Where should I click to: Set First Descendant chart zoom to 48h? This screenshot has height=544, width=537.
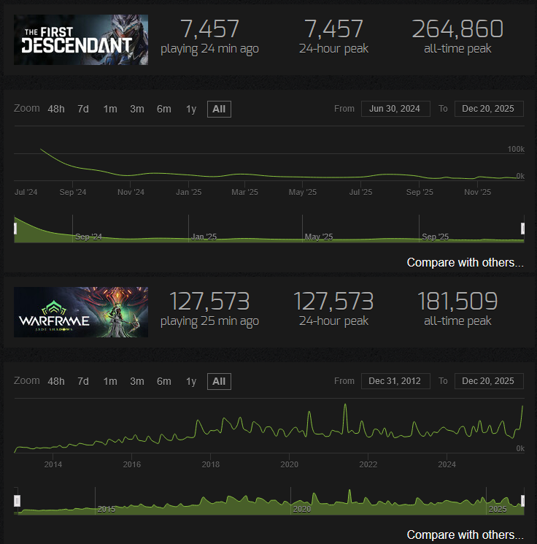[x=56, y=109]
